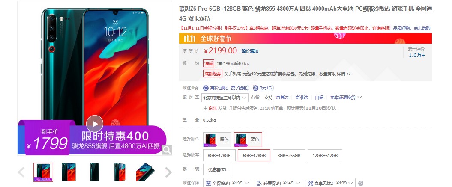The width and height of the screenshot is (452, 187).
Task: Choose the 8GB+256GB version
Action: point(289,155)
